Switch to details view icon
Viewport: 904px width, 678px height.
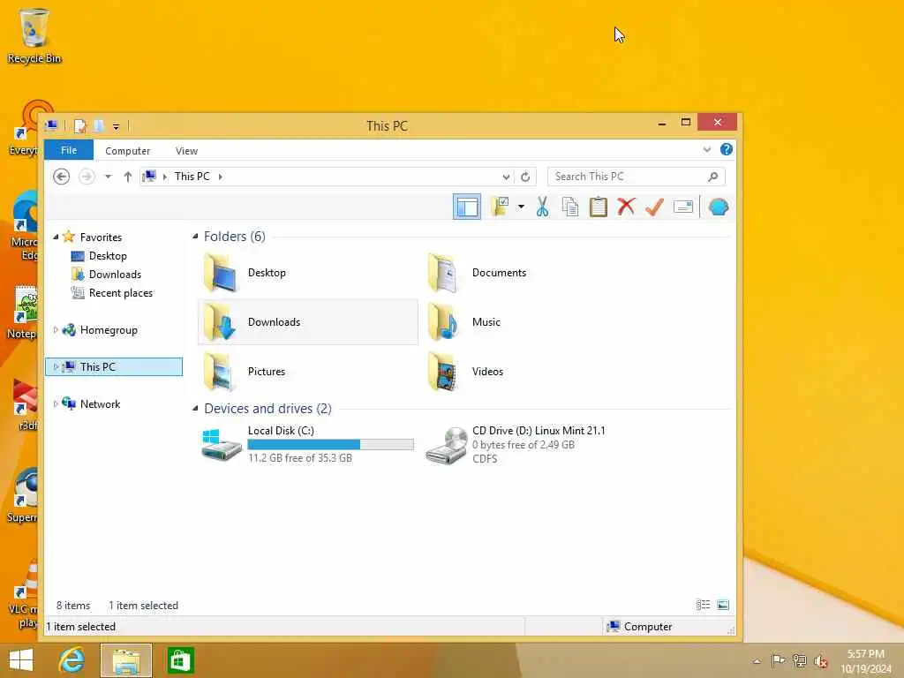[x=703, y=605]
